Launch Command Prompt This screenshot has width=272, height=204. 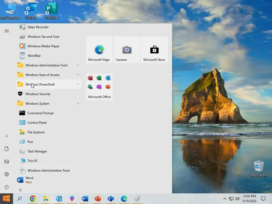pyautogui.click(x=49, y=113)
